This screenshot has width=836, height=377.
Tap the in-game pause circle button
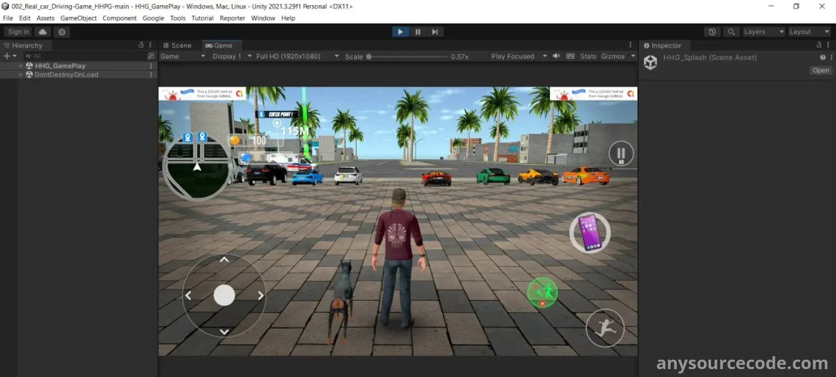point(621,153)
